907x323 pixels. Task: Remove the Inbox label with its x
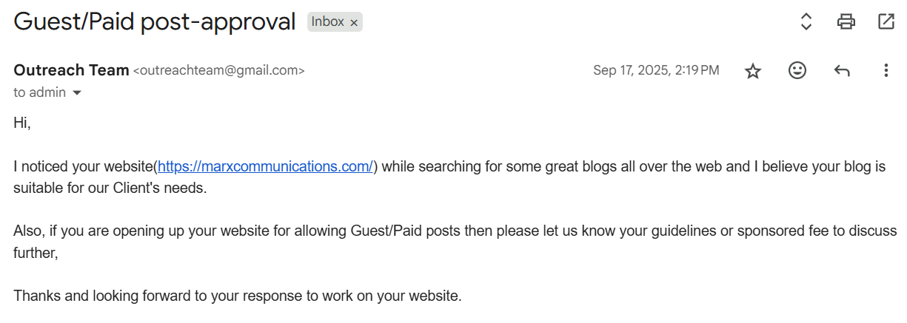point(354,23)
